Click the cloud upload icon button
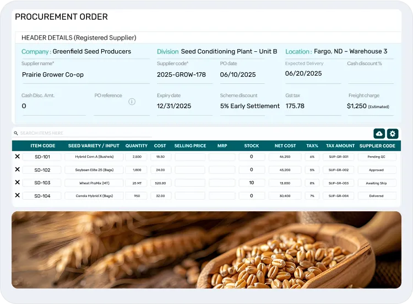 tap(379, 134)
